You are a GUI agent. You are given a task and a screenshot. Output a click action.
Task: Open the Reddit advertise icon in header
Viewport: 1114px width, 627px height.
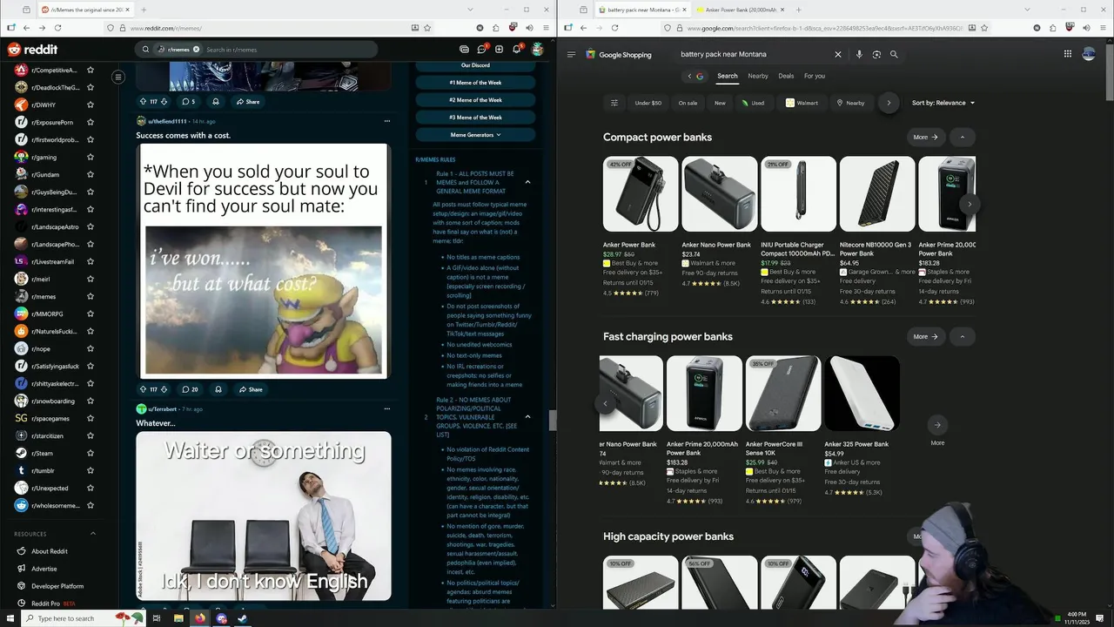click(x=464, y=50)
